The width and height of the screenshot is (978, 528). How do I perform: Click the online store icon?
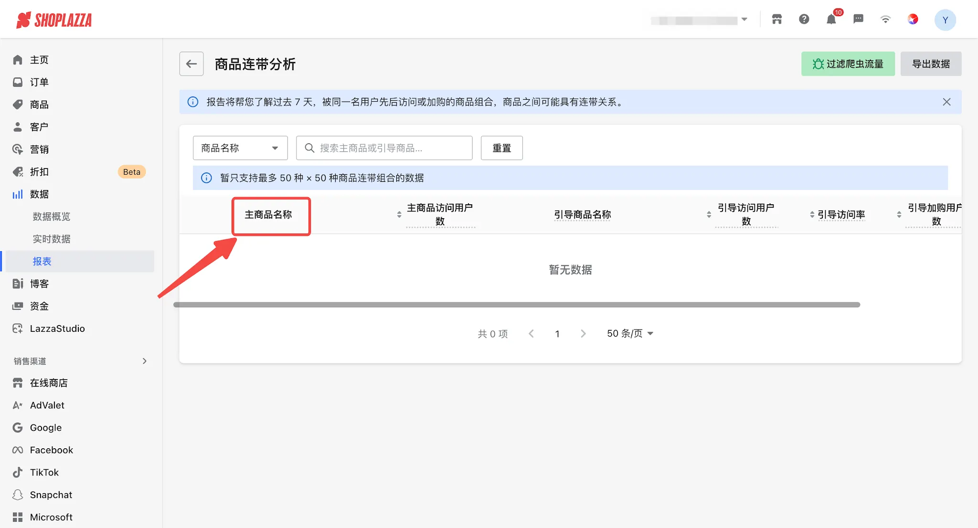(18, 383)
